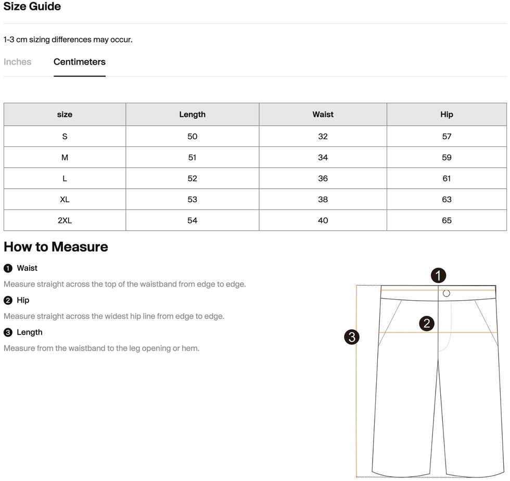
Task: Click the Waist column header
Action: (323, 115)
